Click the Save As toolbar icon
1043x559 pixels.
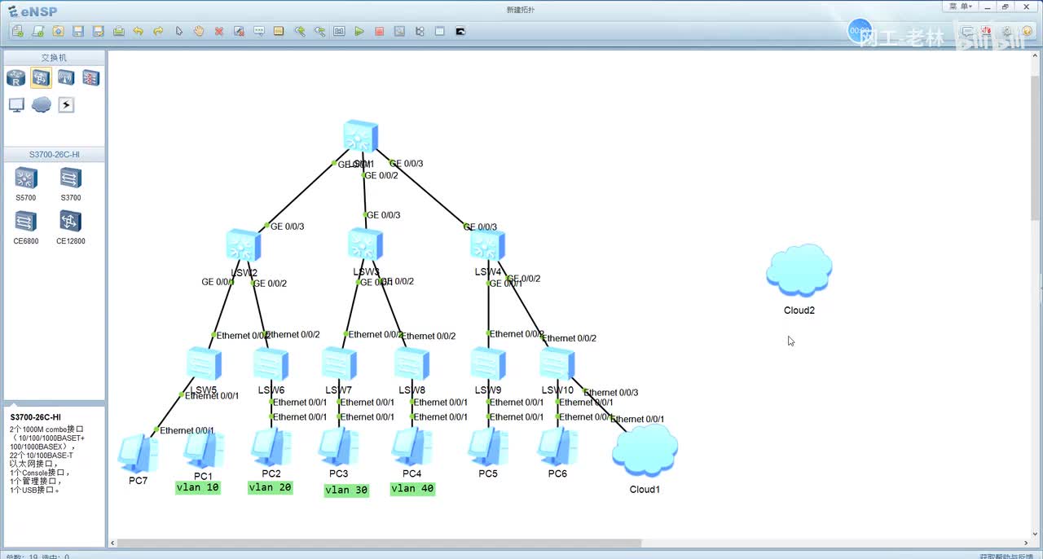(99, 31)
